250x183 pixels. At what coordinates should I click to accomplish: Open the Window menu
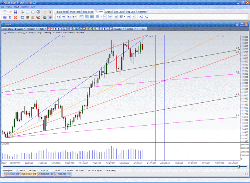coord(25,7)
